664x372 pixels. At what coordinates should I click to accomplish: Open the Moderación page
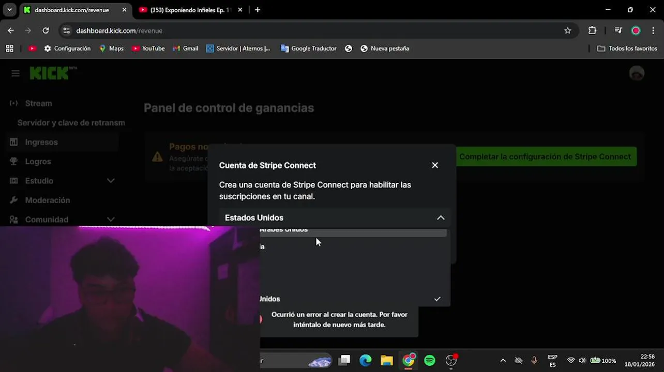click(x=47, y=200)
